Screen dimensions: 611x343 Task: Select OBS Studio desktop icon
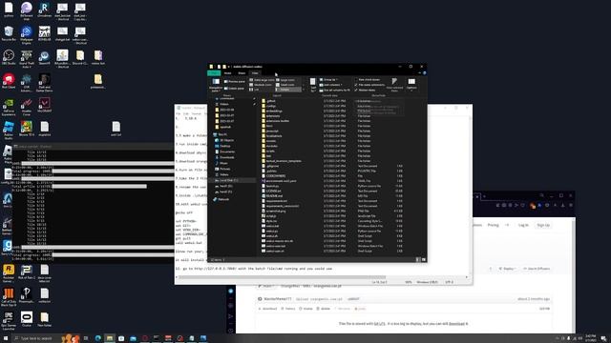9,57
